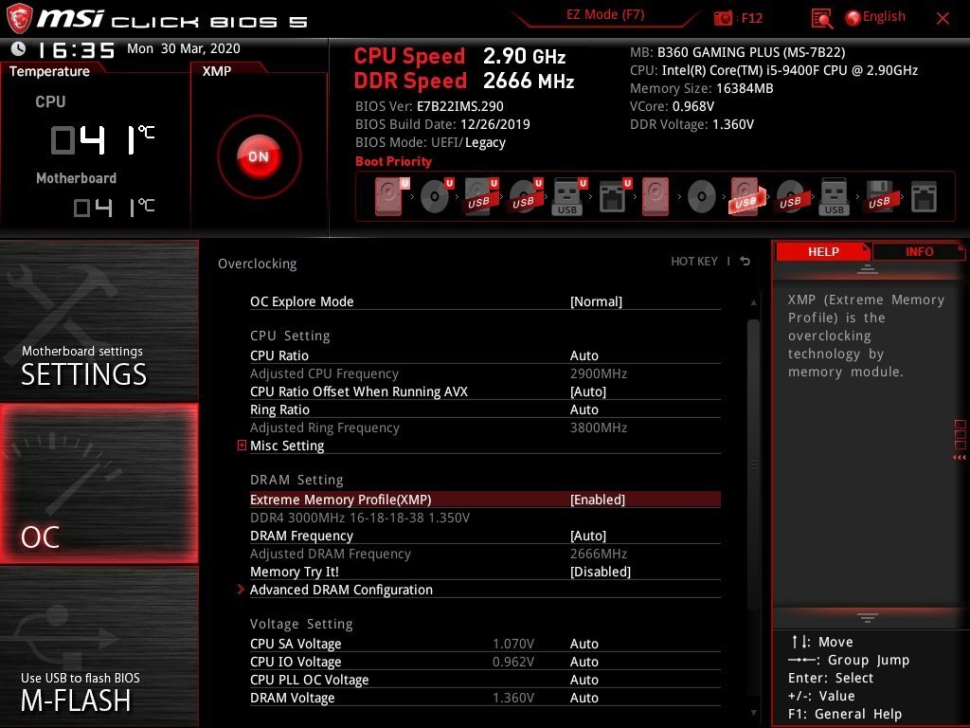Select the highlighted legacy USB hard disk icon
970x728 pixels.
(746, 196)
